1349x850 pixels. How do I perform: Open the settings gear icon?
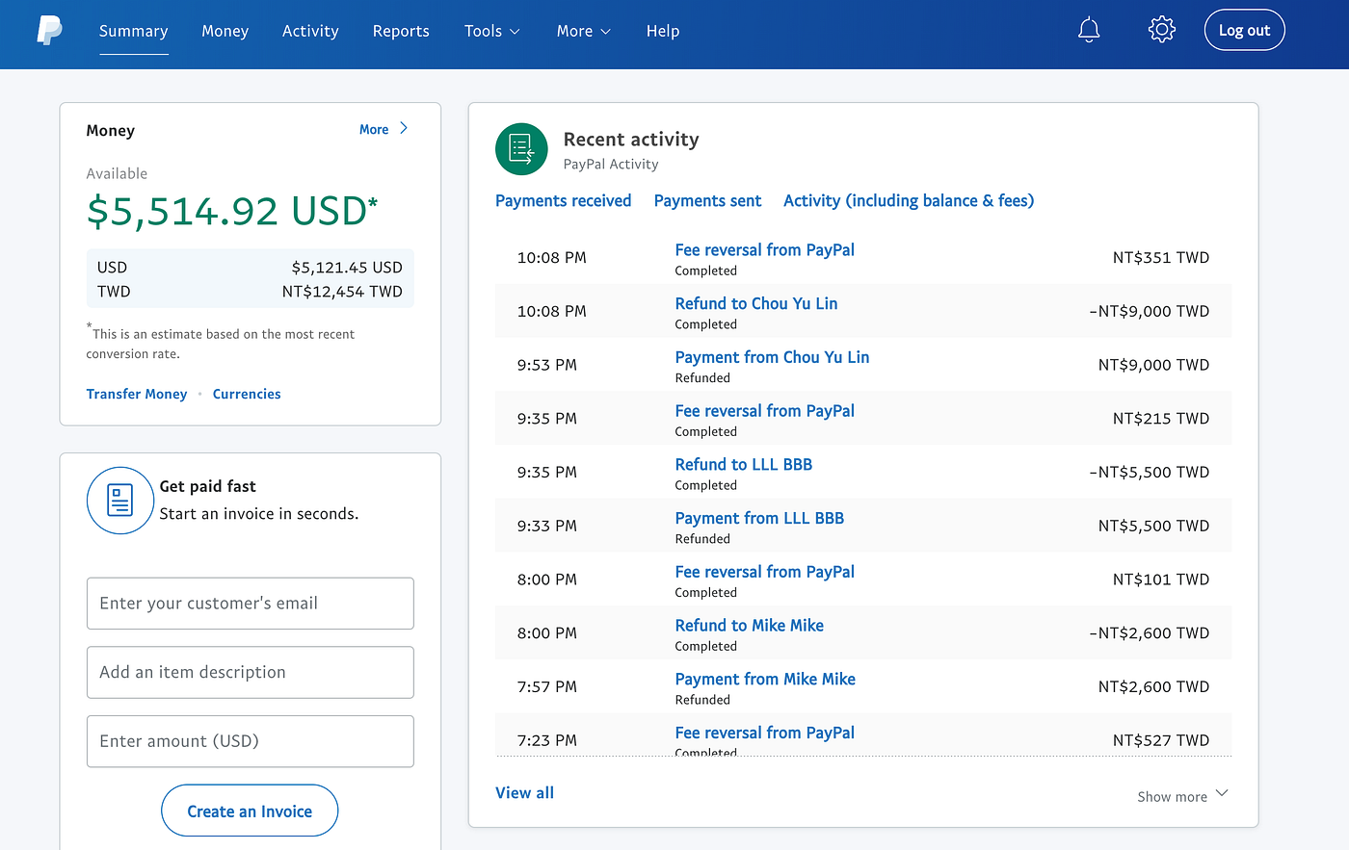(x=1162, y=30)
